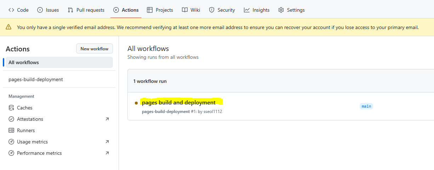Click the Settings gear icon
434x170 pixels.
click(x=281, y=10)
